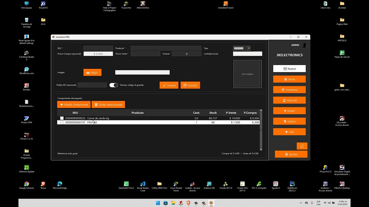Save the product with Guardar

190,85
